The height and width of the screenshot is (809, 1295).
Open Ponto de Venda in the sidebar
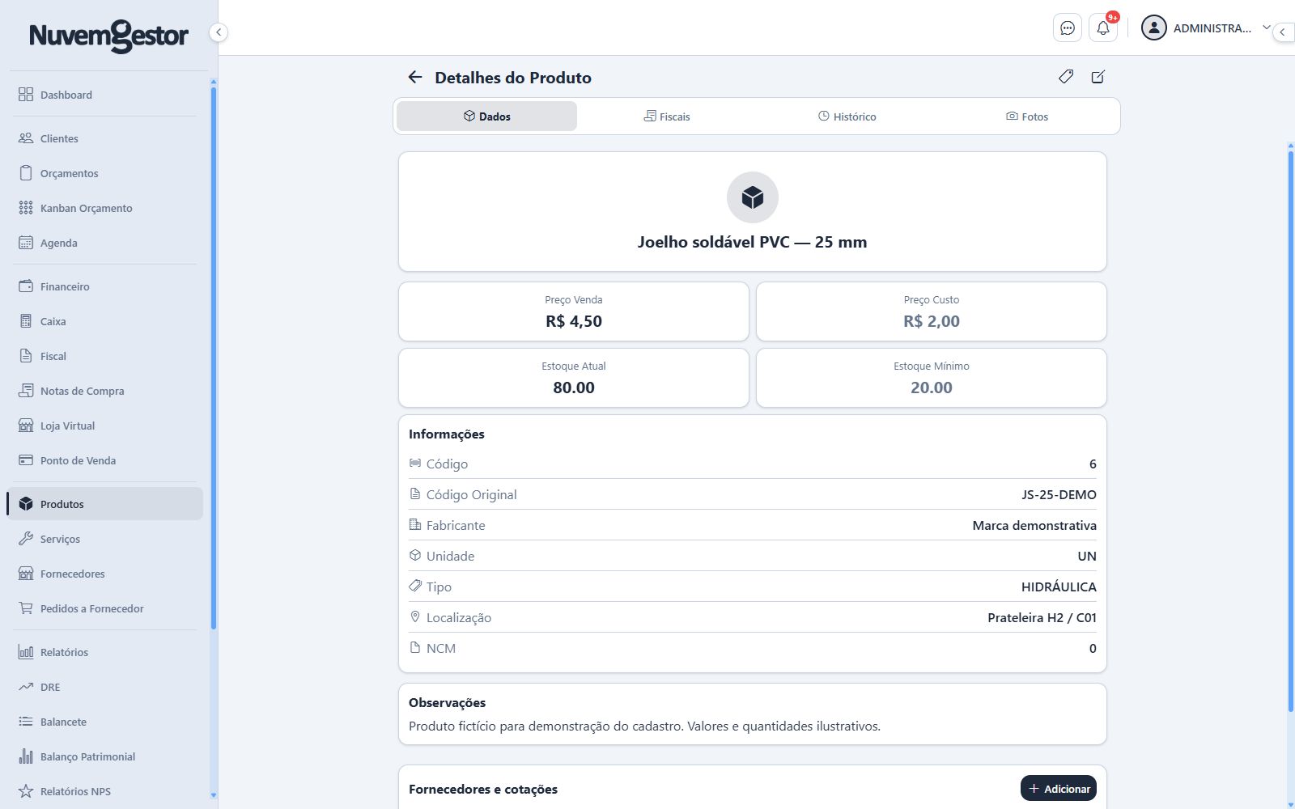104,460
